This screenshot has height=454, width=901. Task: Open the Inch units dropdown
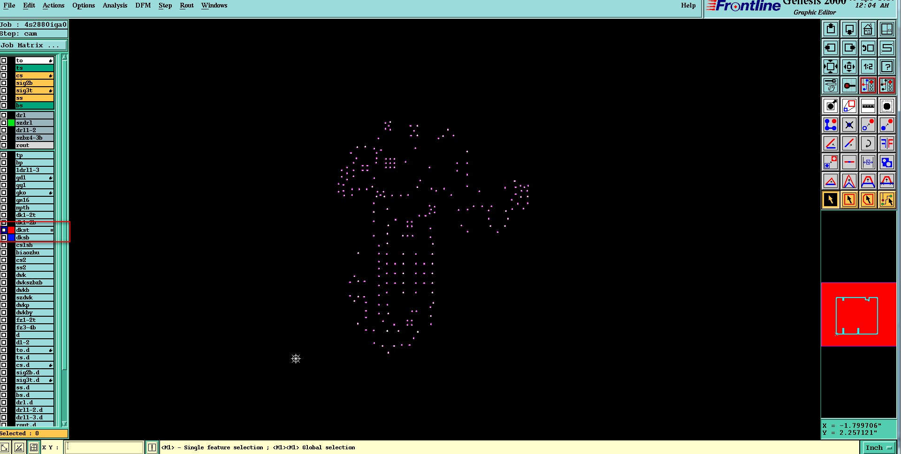click(879, 447)
